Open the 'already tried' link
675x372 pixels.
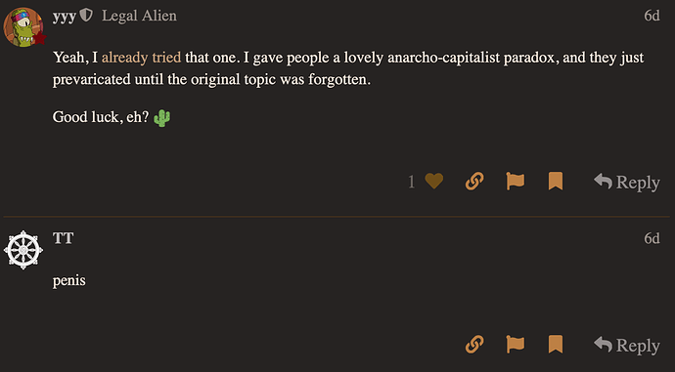pos(141,58)
